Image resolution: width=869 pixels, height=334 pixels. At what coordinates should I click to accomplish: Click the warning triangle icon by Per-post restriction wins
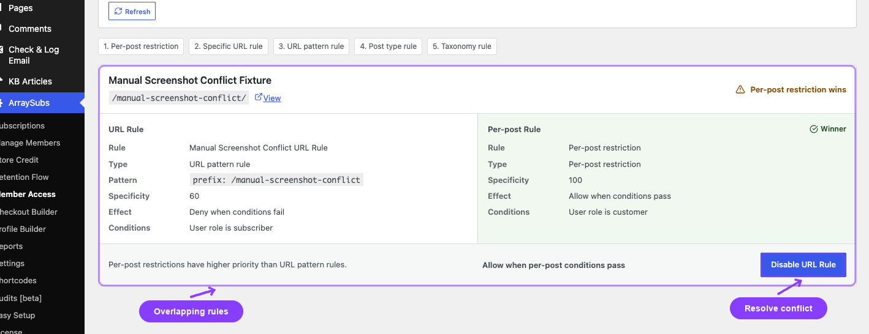tap(740, 90)
